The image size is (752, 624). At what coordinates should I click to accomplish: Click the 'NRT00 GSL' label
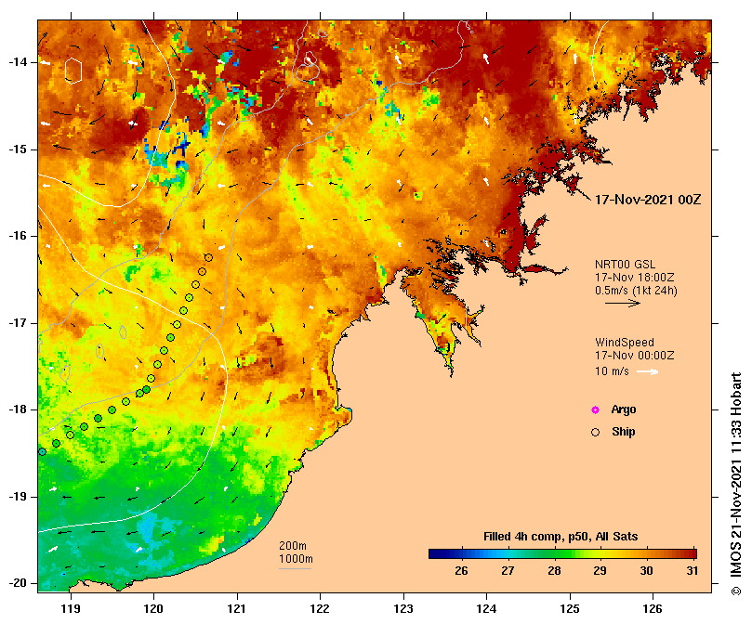(625, 265)
